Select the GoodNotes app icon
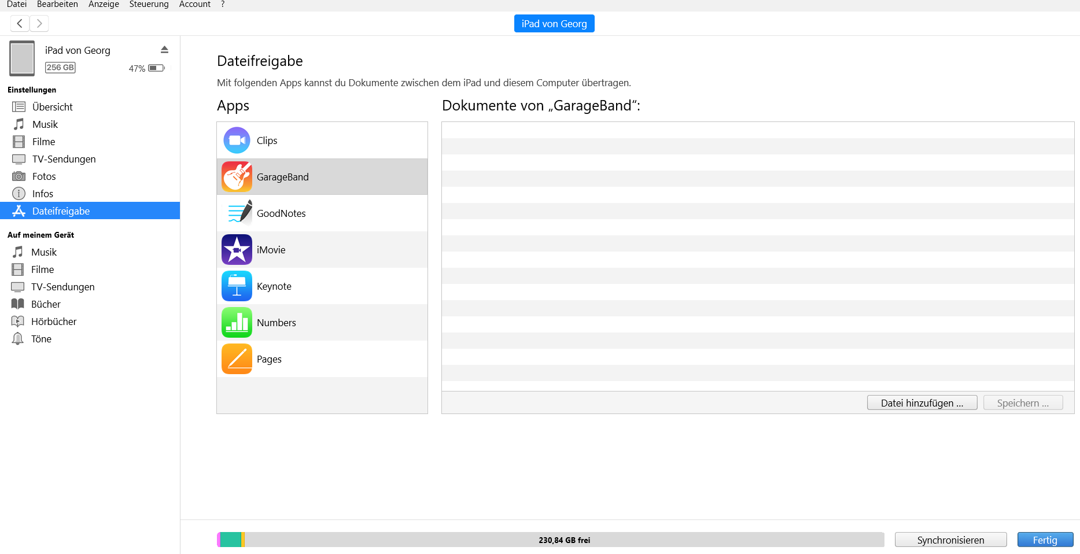The width and height of the screenshot is (1080, 554). (238, 213)
